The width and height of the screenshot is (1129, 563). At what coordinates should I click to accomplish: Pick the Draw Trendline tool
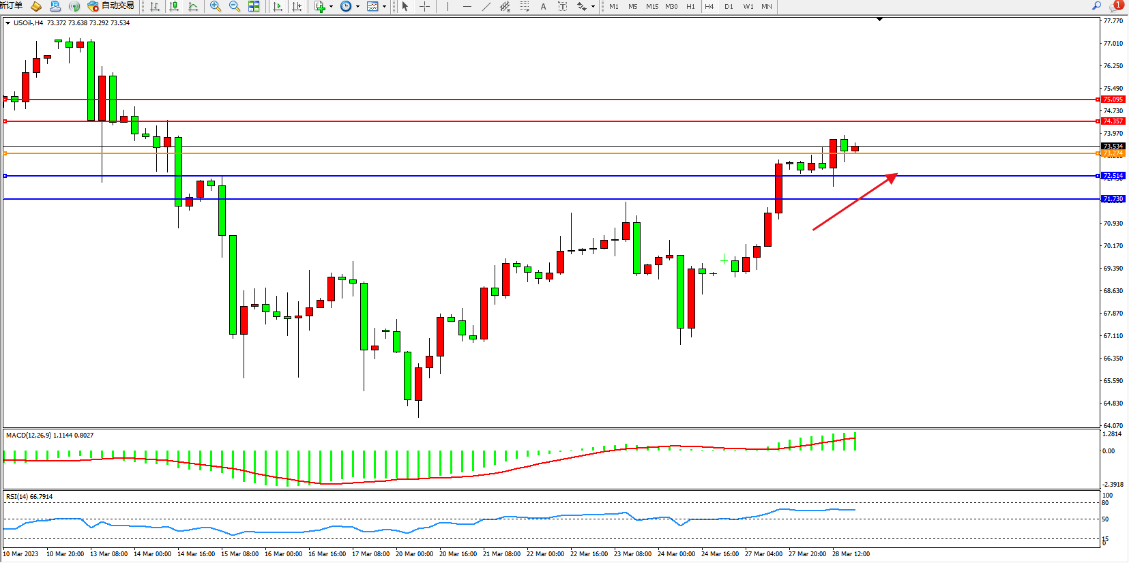click(x=486, y=6)
